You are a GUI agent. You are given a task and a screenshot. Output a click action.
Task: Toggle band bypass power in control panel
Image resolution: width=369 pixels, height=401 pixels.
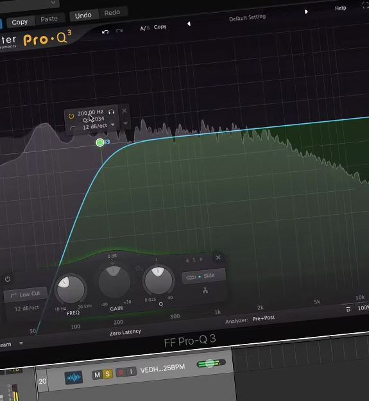point(8,279)
